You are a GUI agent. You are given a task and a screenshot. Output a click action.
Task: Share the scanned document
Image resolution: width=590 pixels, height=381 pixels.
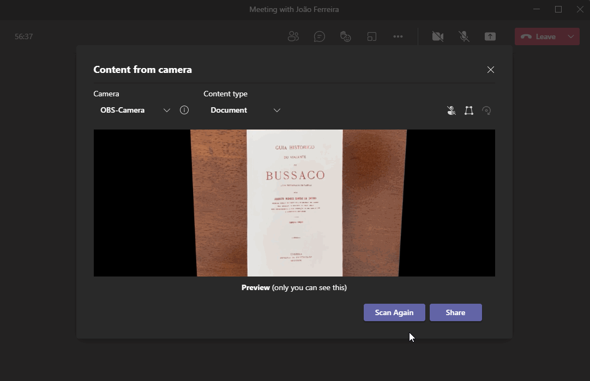pyautogui.click(x=456, y=312)
